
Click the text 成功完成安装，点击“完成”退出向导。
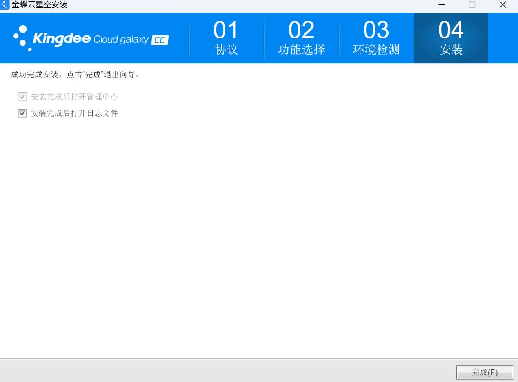click(76, 75)
